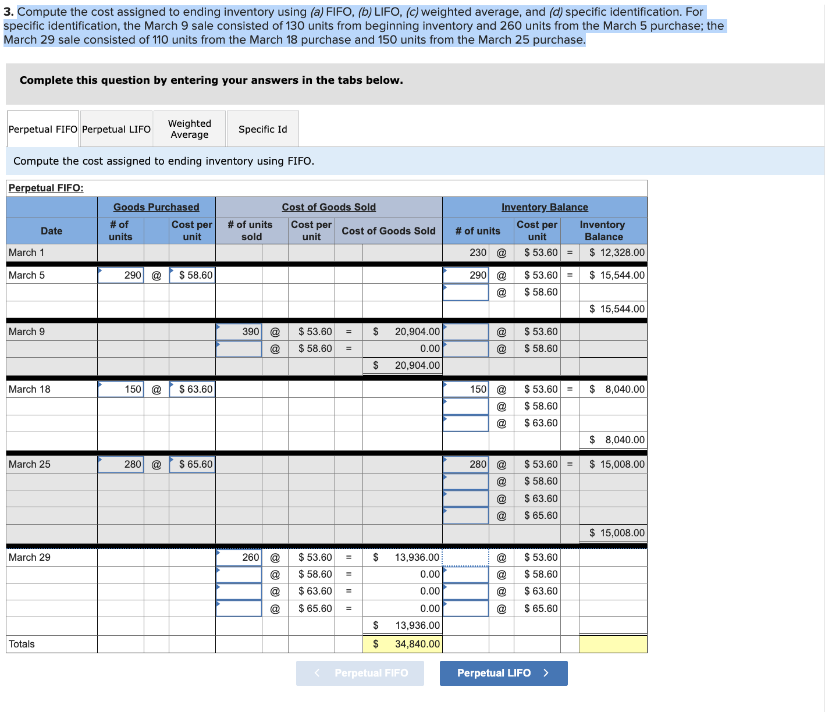
Task: Click the Perpetual FIFO back navigation button
Action: point(360,673)
